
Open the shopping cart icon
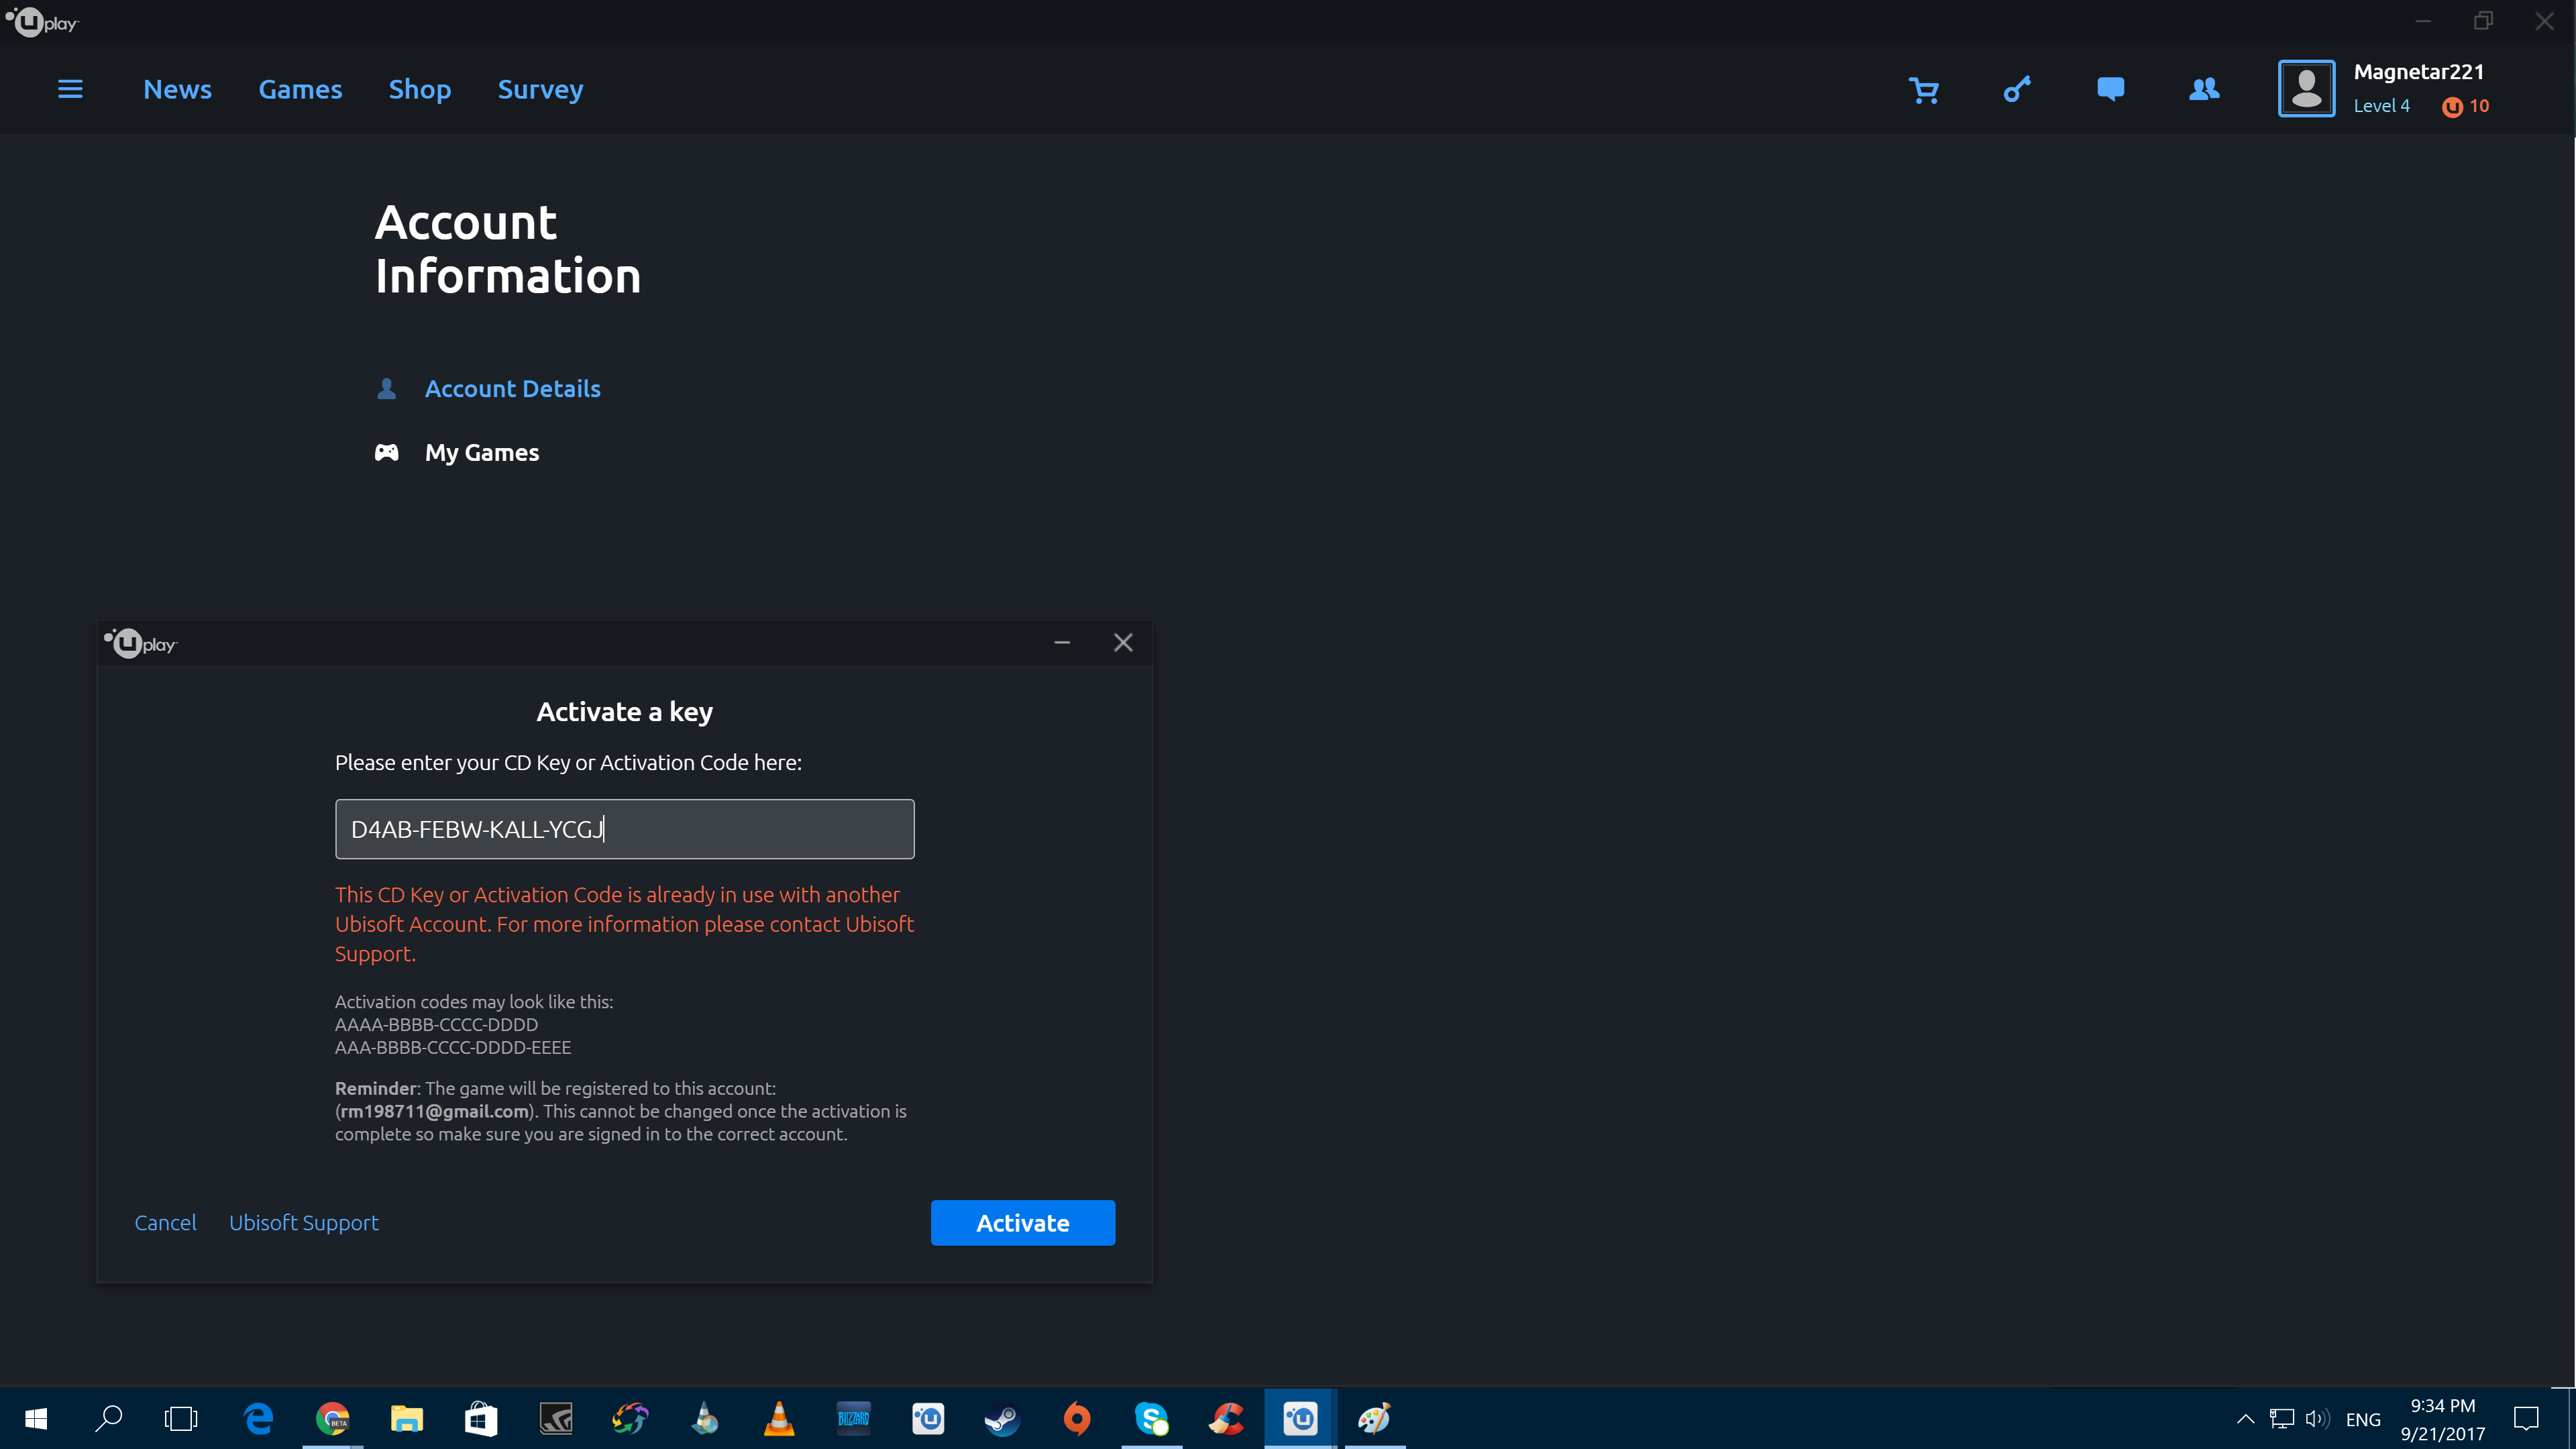[1923, 90]
